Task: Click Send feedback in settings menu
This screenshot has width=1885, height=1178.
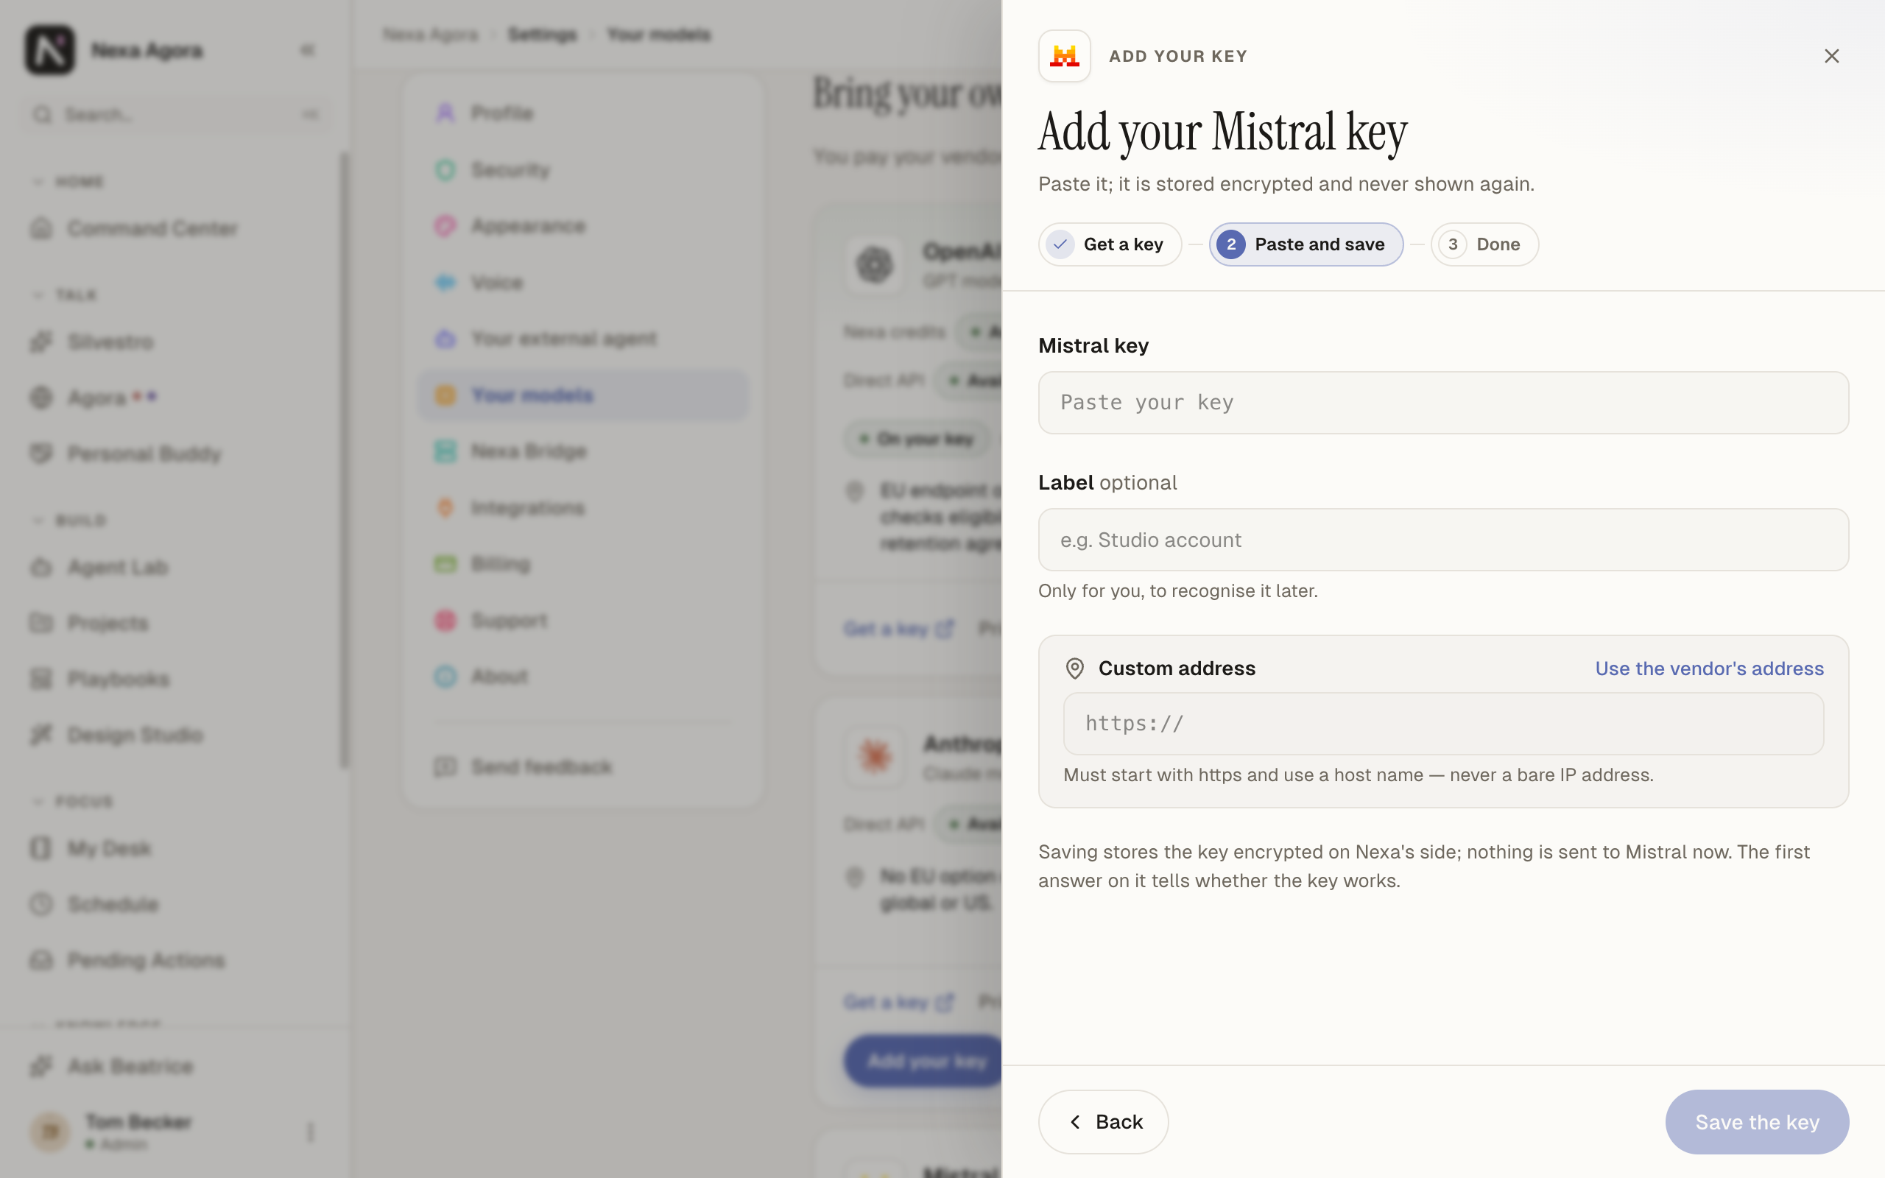Action: click(x=583, y=767)
